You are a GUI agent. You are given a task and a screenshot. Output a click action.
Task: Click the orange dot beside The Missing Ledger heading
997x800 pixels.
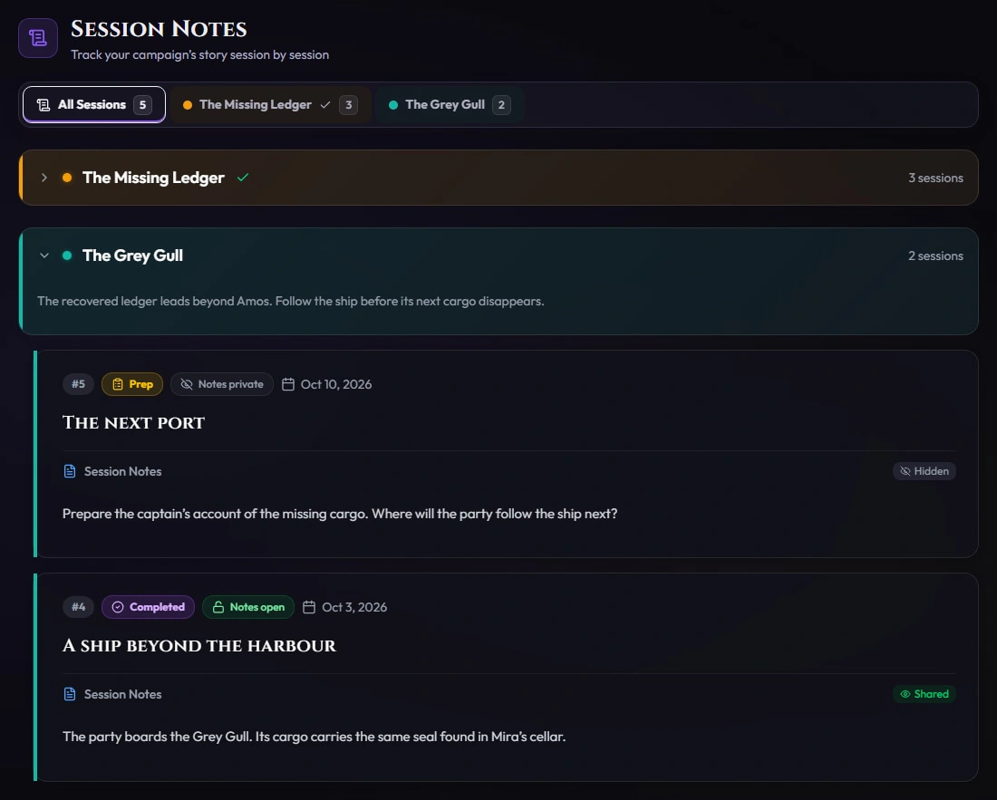(x=67, y=178)
